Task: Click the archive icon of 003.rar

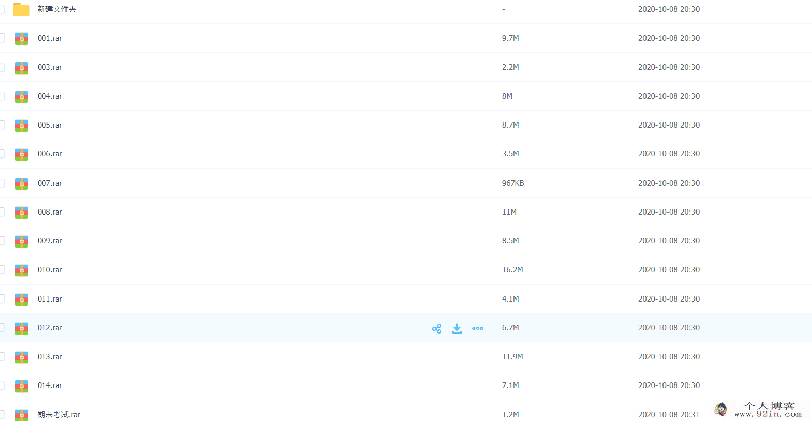Action: (22, 68)
